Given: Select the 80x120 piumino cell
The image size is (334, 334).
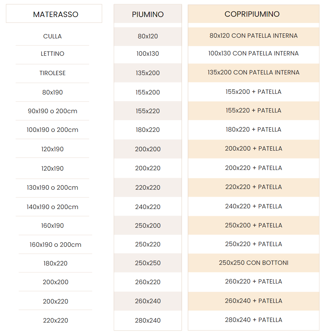Looking at the screenshot, I should click(x=148, y=36).
